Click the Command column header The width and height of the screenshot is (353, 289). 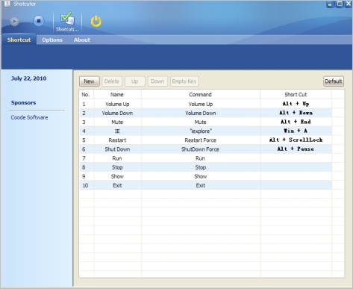click(201, 95)
